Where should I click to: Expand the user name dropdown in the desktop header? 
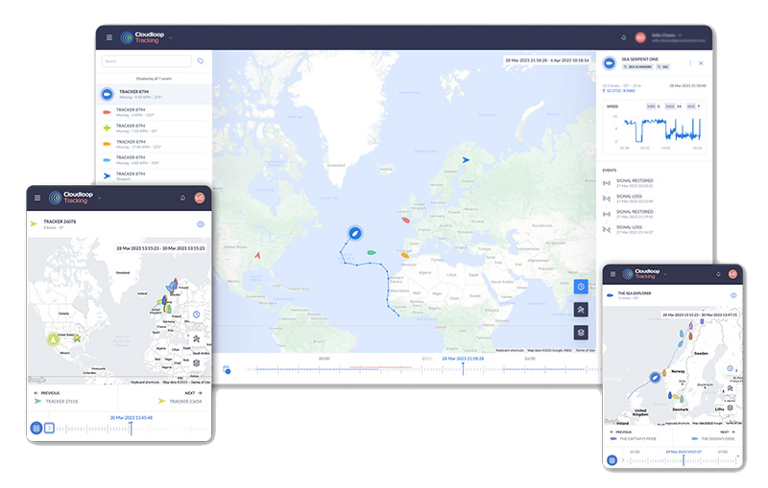680,35
